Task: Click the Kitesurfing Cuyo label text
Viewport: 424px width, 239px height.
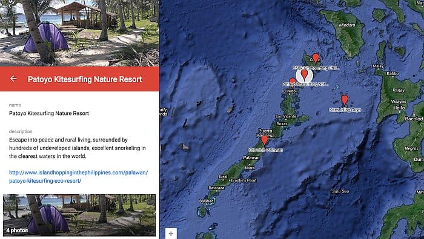Action: pyautogui.click(x=345, y=110)
